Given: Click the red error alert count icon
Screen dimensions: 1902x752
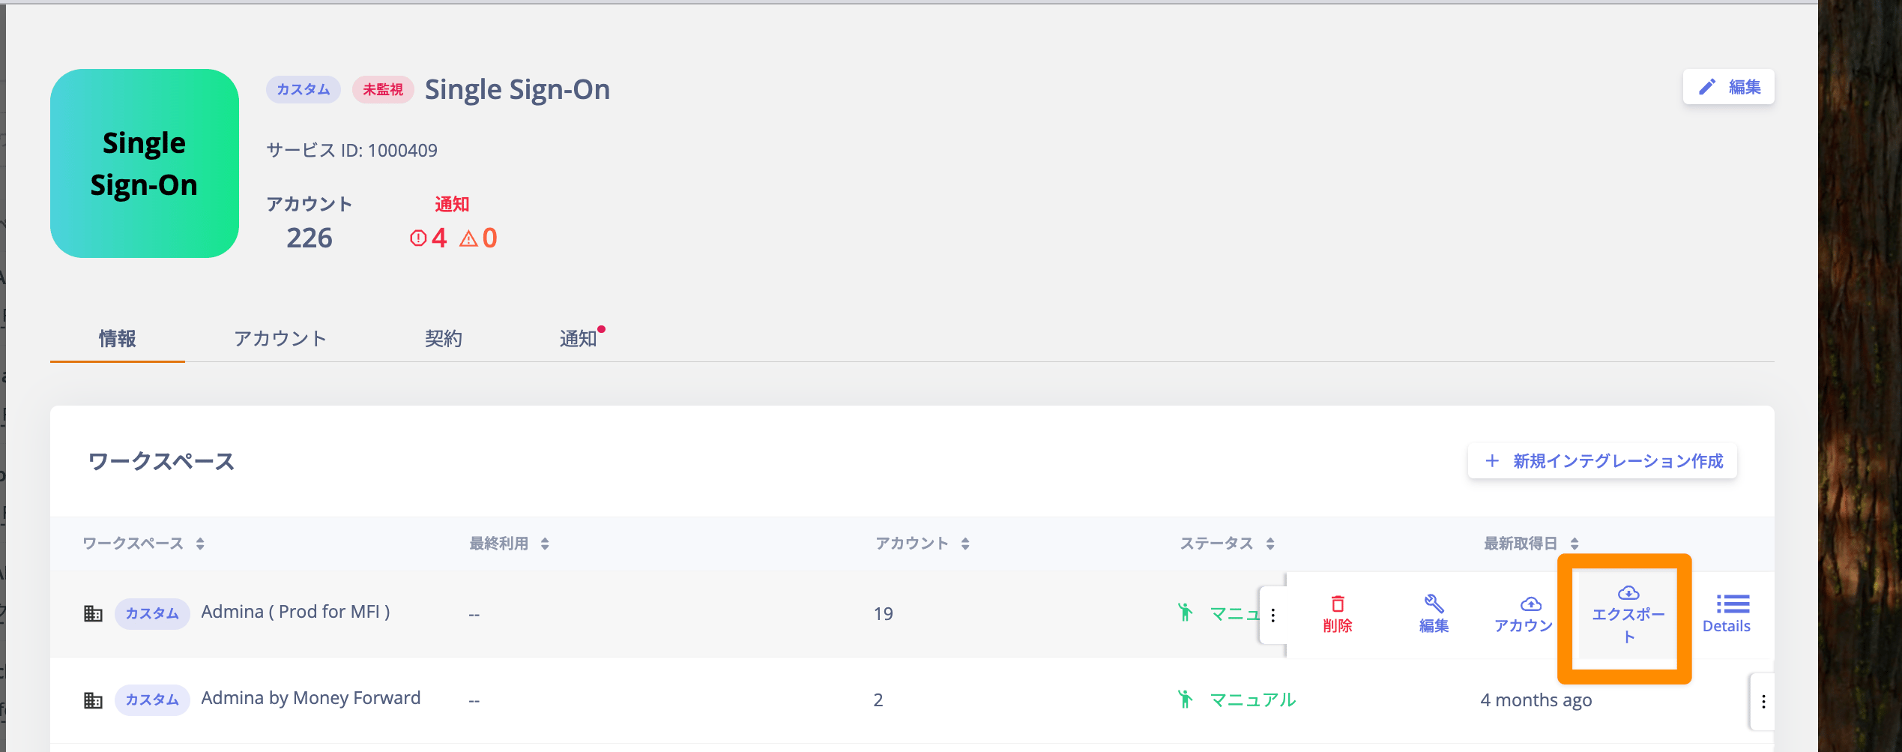Looking at the screenshot, I should pyautogui.click(x=418, y=238).
